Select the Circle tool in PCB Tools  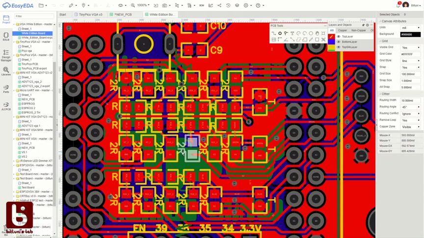311,33
